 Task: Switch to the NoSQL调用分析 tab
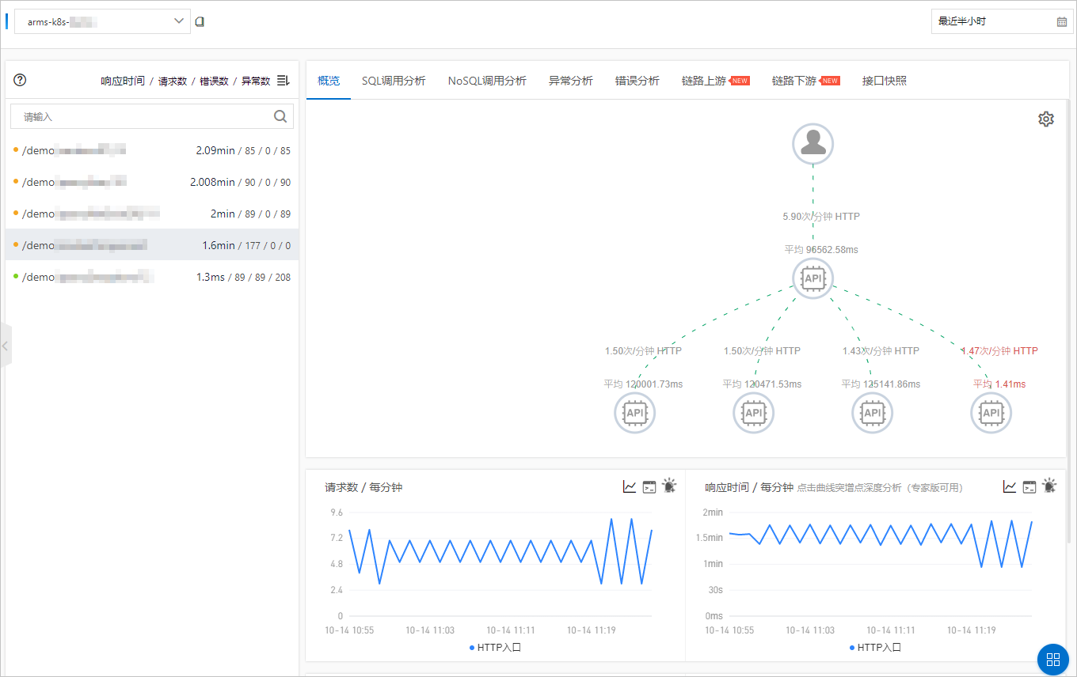pos(487,81)
